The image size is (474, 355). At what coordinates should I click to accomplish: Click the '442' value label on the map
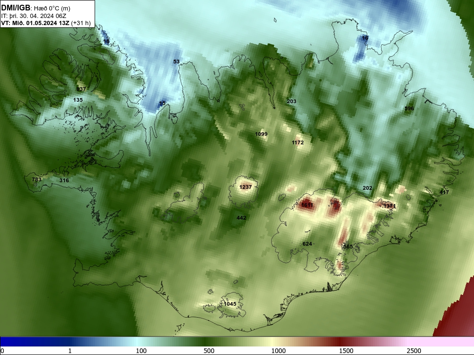tap(241, 218)
